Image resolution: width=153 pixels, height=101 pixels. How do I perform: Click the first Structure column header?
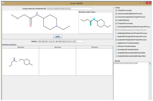coord(21,47)
